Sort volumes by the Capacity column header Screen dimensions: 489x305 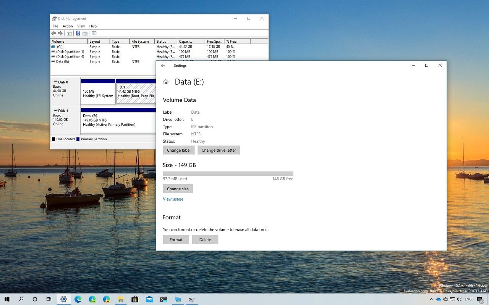coord(190,42)
